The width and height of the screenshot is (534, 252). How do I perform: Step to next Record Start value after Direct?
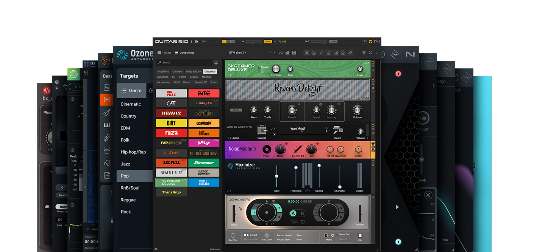306,240
